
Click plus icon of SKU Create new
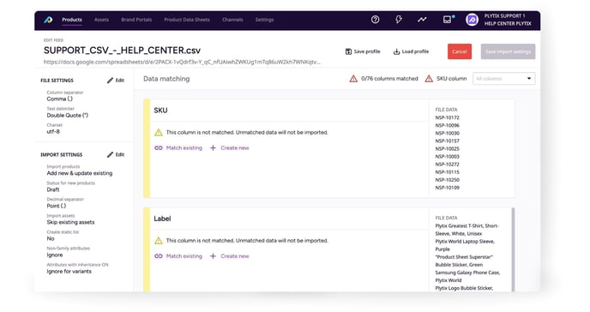[213, 147]
